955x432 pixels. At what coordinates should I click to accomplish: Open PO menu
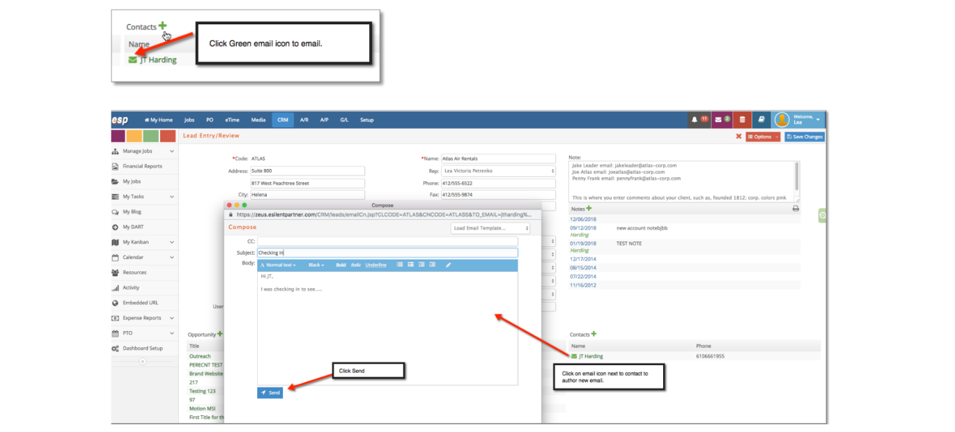click(x=210, y=120)
